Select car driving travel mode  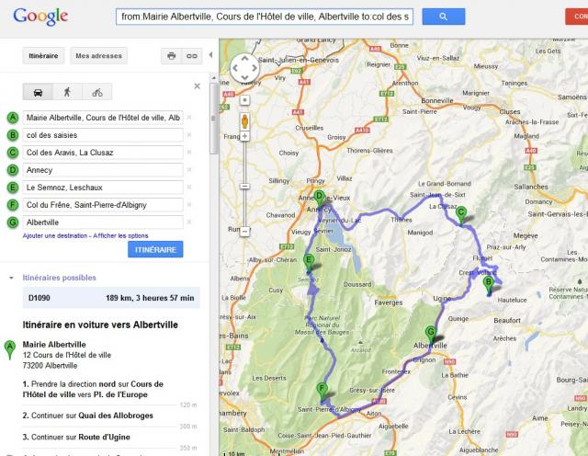(38, 92)
